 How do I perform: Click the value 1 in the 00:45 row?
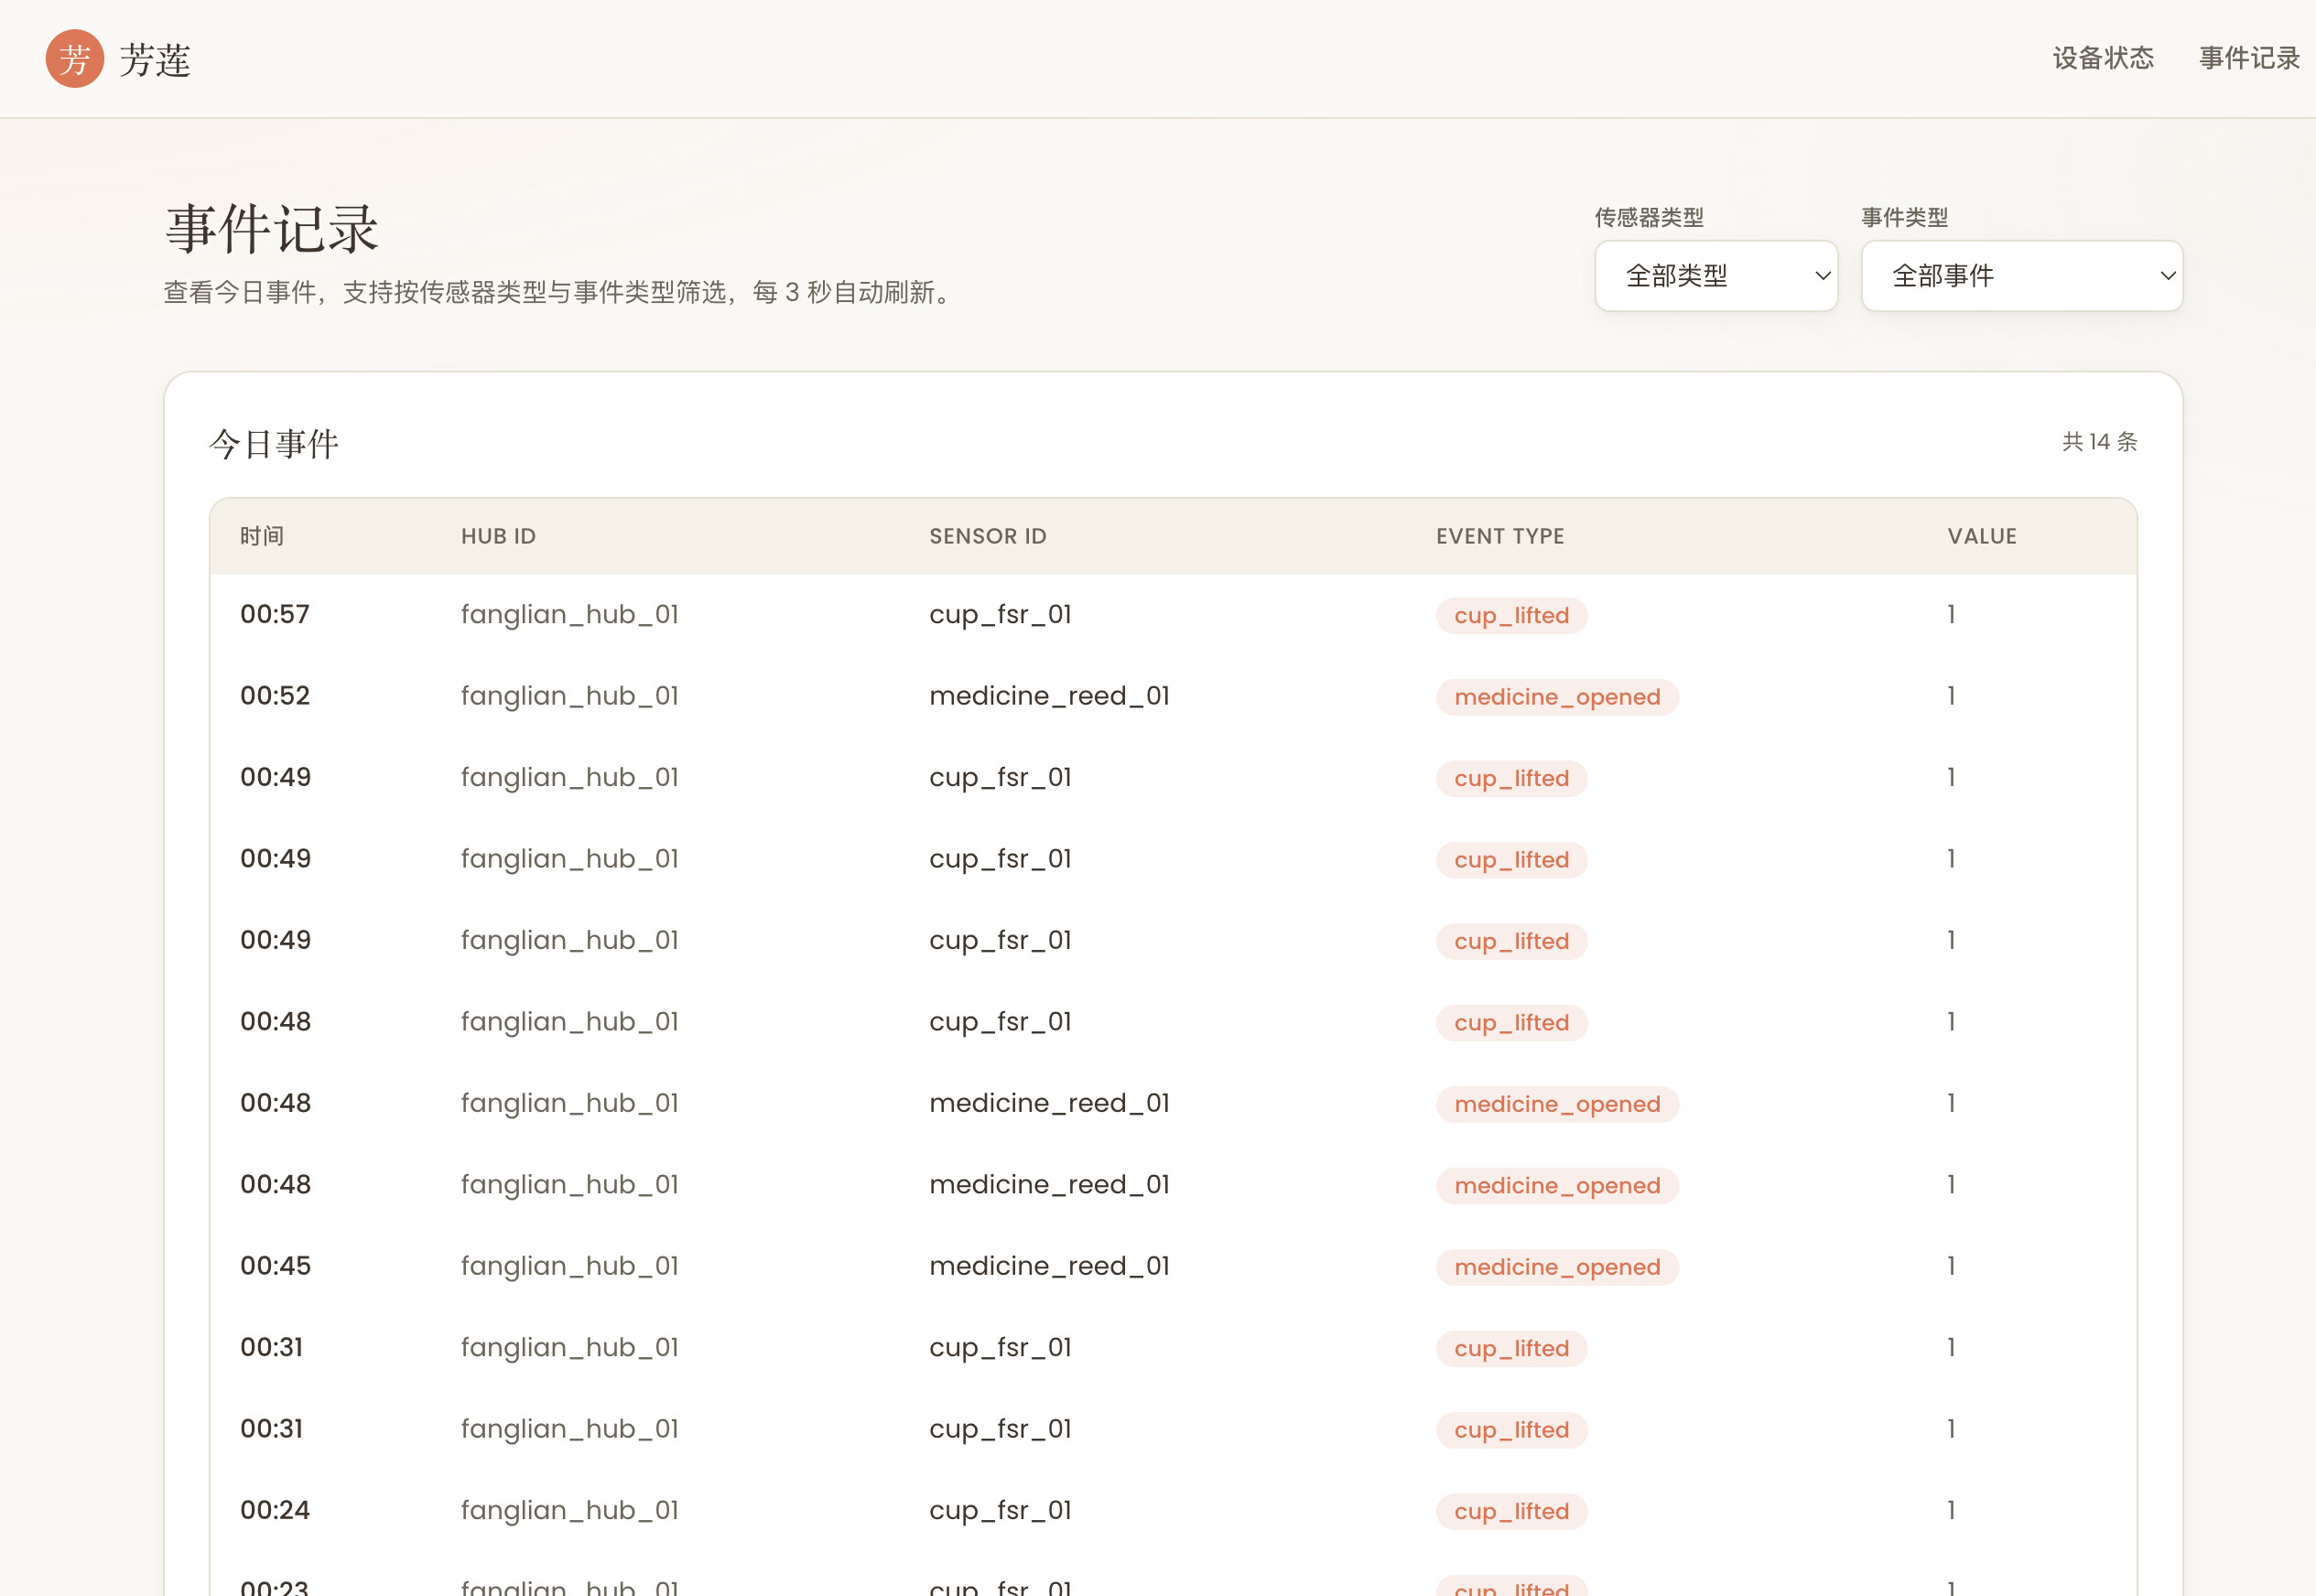[x=1951, y=1266]
